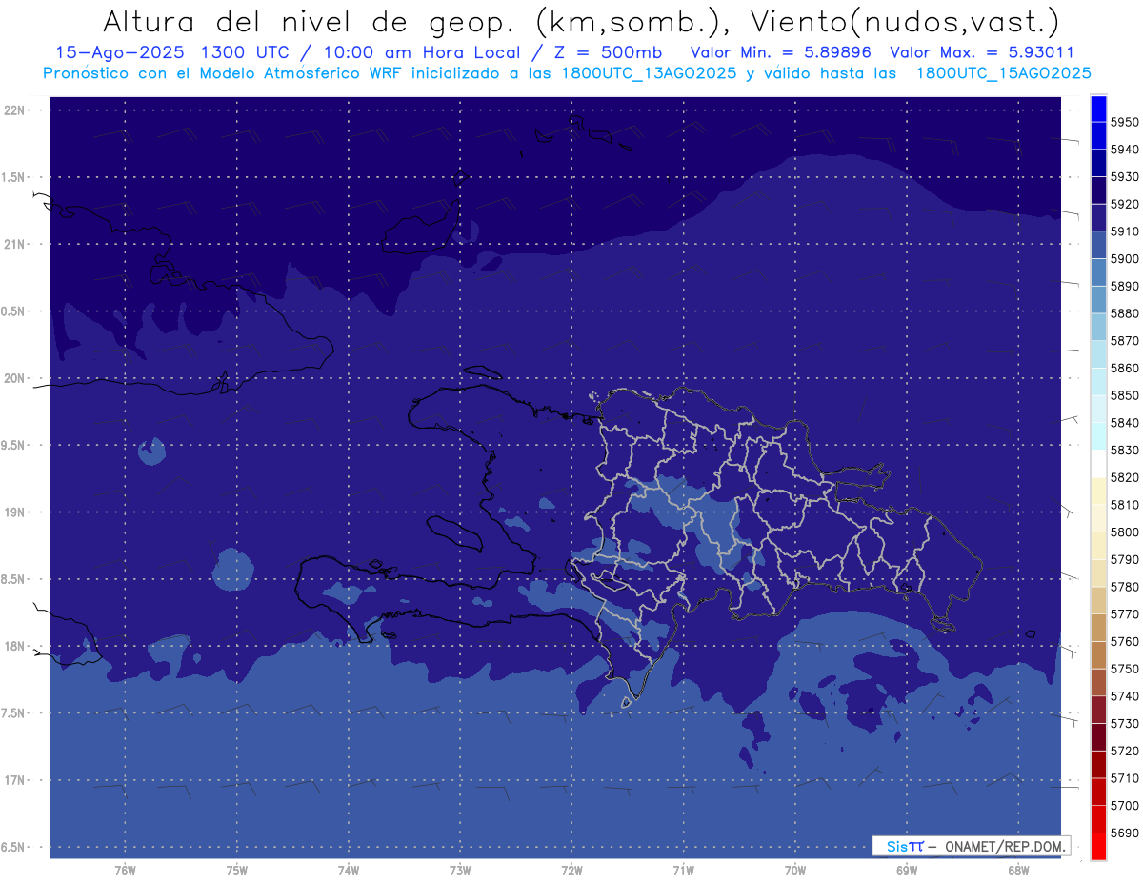
Task: Click the '20N' latitude label
Action: tap(15, 379)
